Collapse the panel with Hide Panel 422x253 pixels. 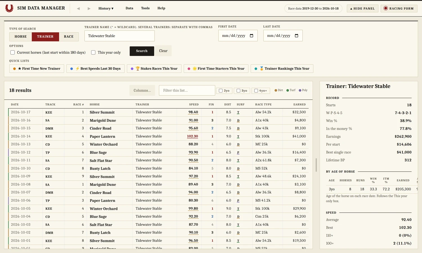click(362, 8)
